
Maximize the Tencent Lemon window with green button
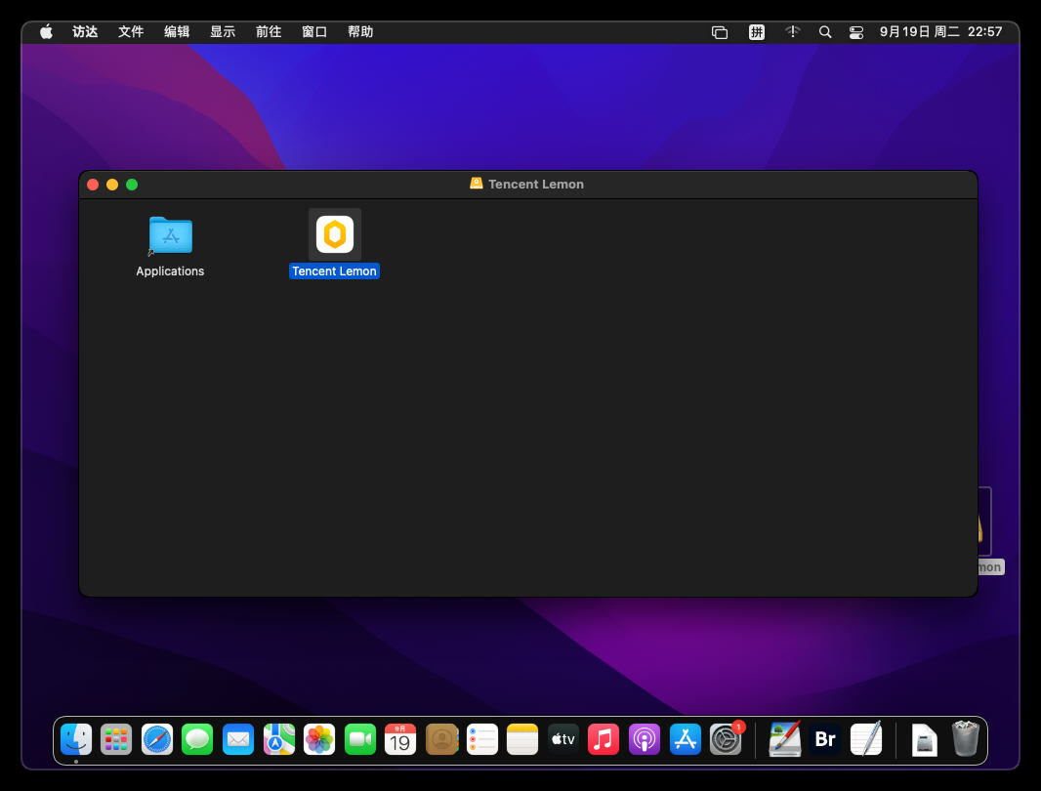click(132, 185)
